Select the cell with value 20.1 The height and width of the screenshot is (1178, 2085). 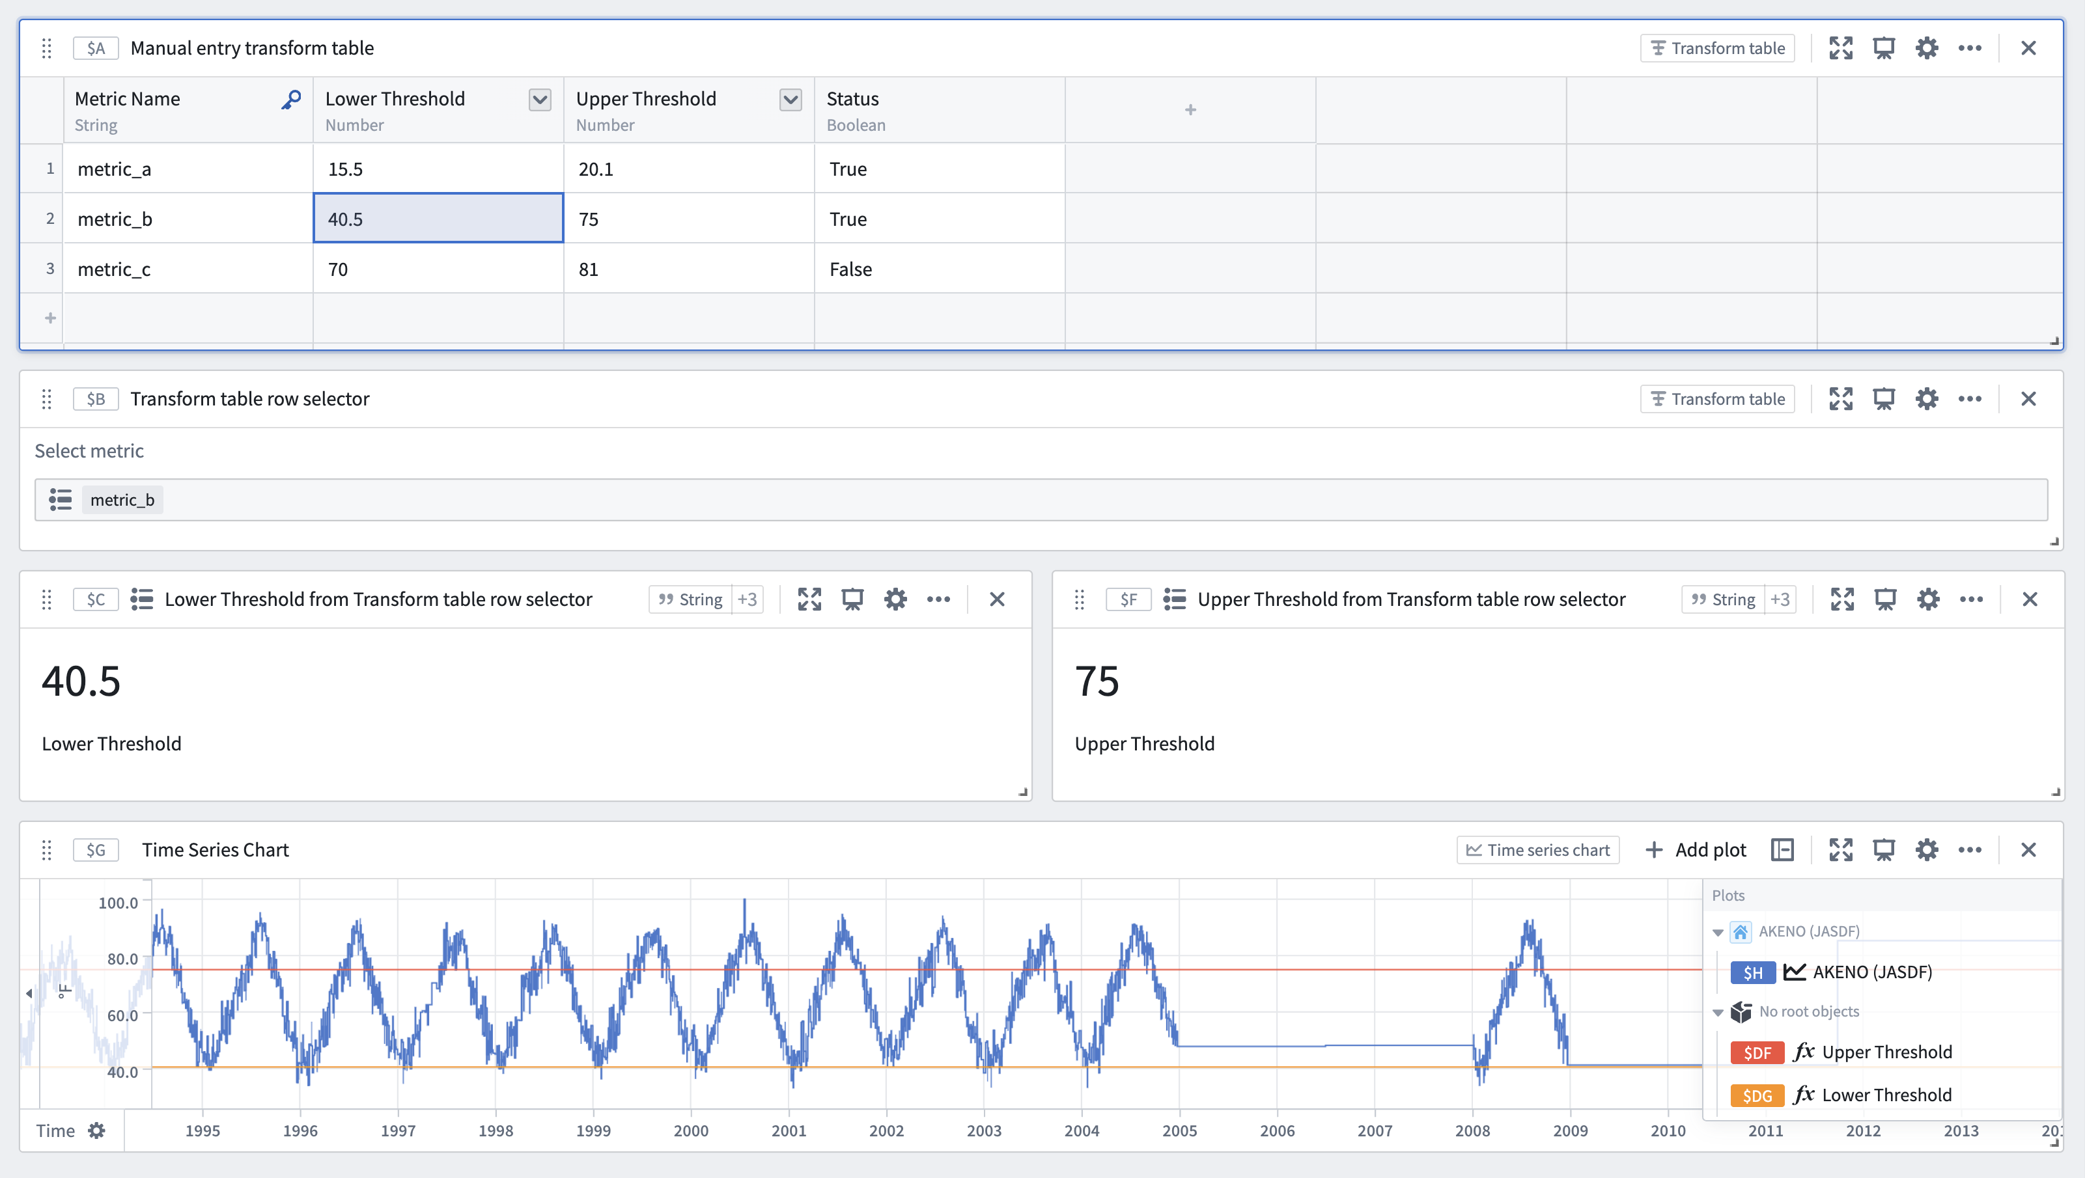pyautogui.click(x=689, y=169)
